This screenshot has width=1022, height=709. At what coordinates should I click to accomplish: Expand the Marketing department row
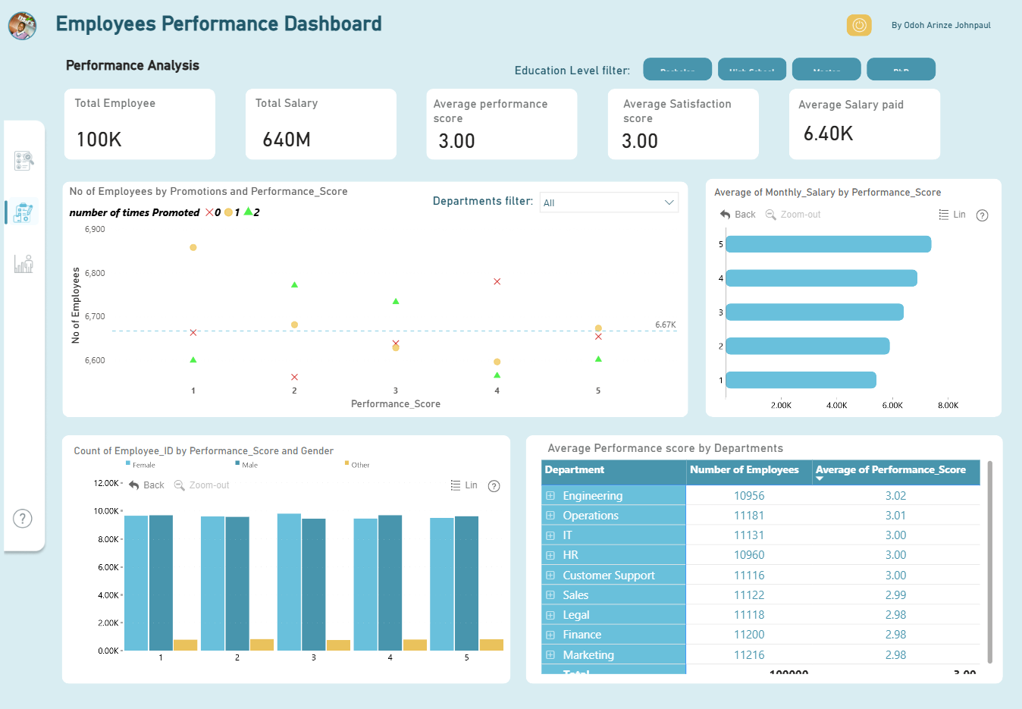(550, 655)
